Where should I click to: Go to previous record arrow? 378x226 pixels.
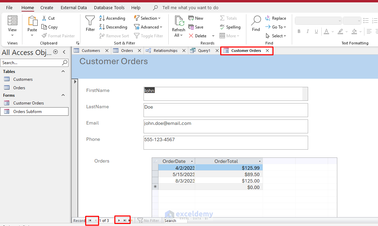pyautogui.click(x=96, y=221)
